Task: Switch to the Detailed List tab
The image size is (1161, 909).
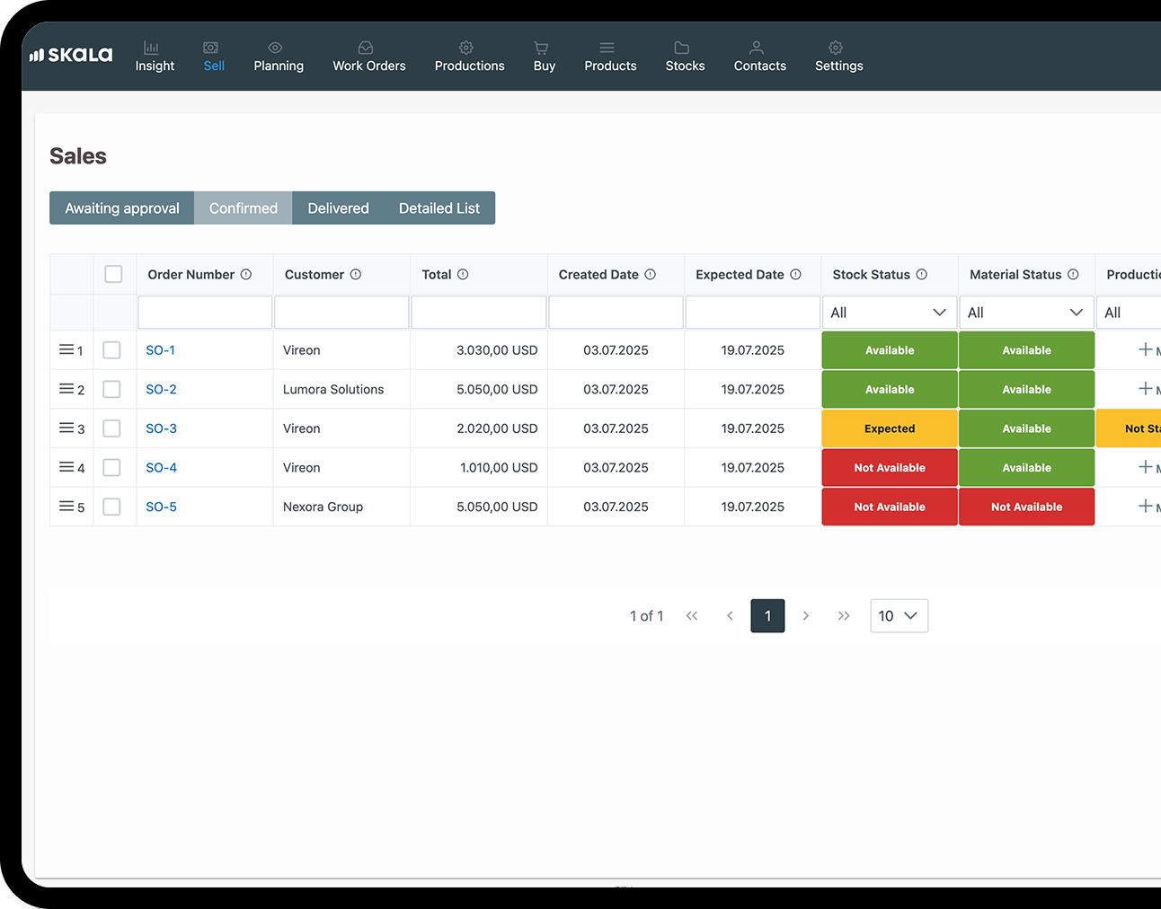Action: click(439, 208)
